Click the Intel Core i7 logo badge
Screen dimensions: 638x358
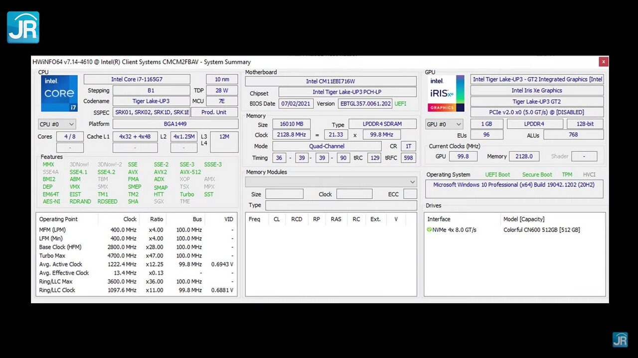pos(59,93)
